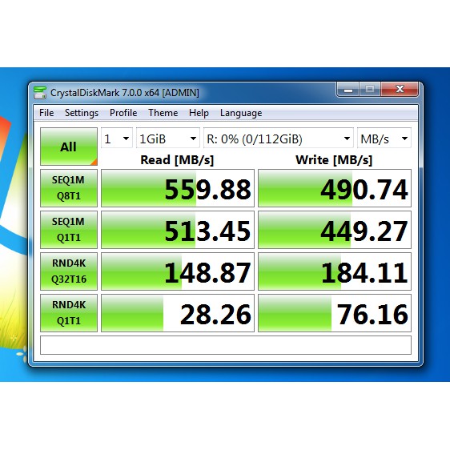The image size is (450, 450).
Task: Open the Theme menu
Action: click(x=163, y=113)
